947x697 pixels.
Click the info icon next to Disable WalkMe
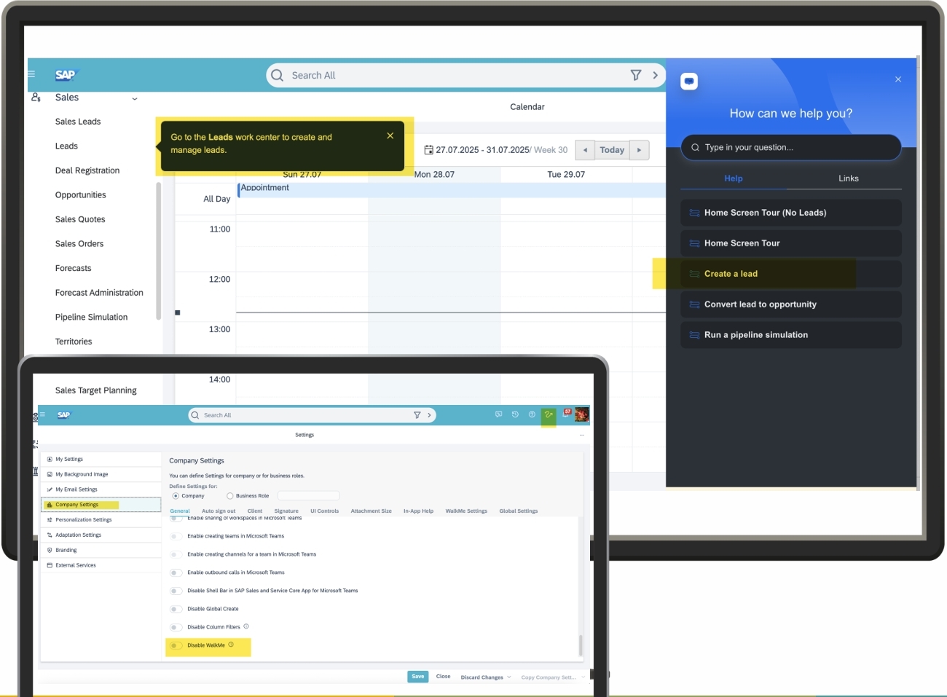click(231, 645)
